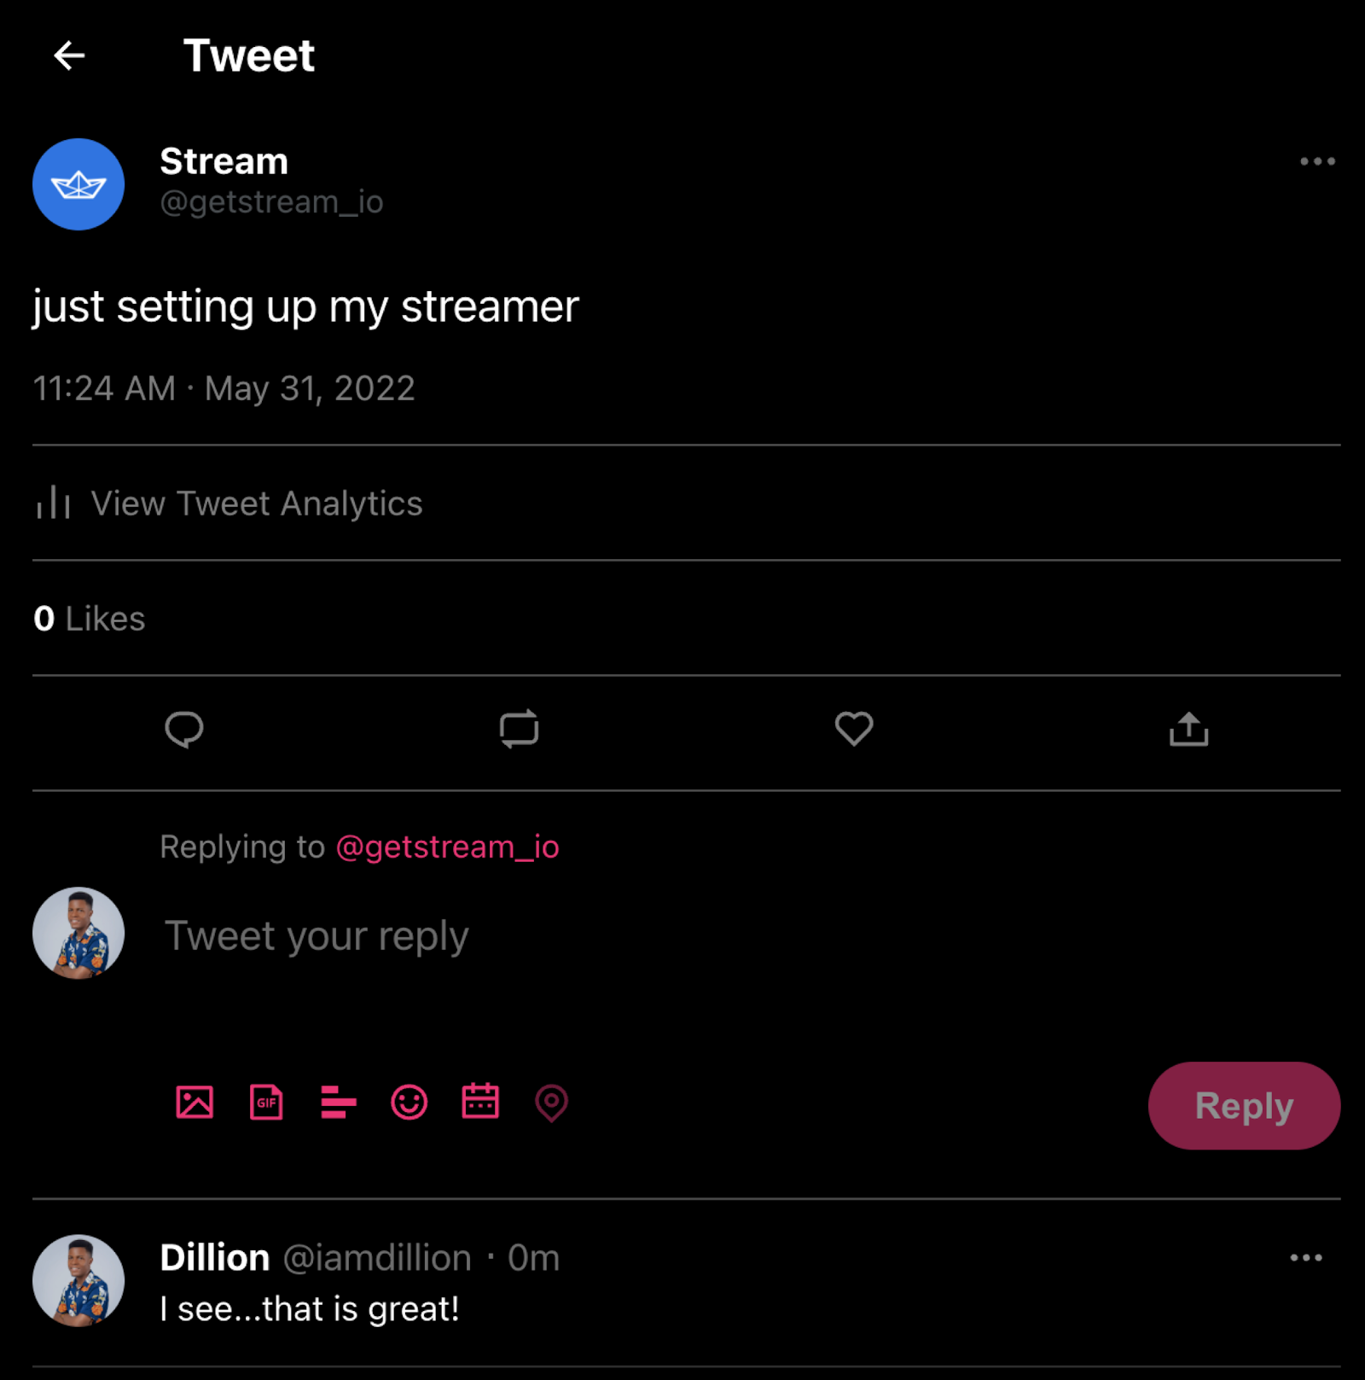The width and height of the screenshot is (1365, 1380).
Task: Open Stream's profile avatar
Action: click(x=78, y=184)
